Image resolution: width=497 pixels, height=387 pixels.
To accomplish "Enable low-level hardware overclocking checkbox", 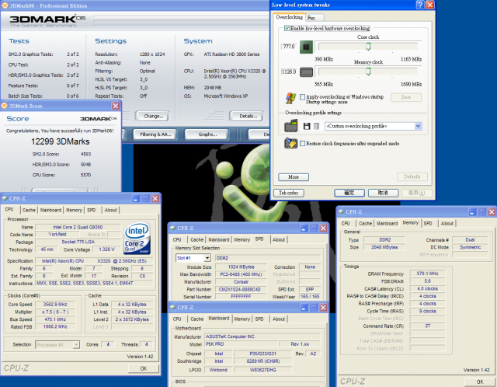I will (x=287, y=28).
